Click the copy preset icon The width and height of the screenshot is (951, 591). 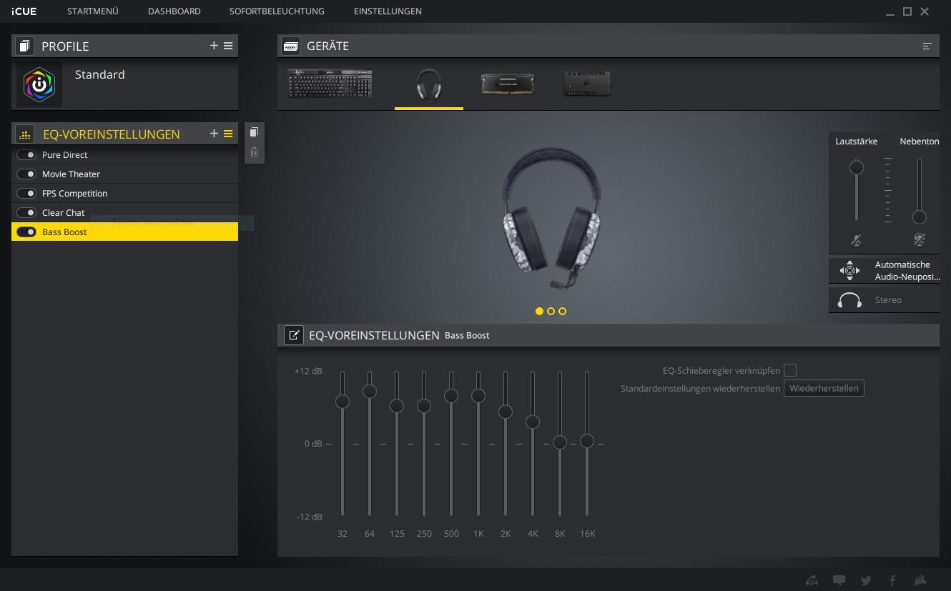coord(254,132)
